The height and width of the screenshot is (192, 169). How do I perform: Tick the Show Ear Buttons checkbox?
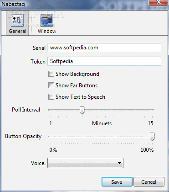(51, 85)
